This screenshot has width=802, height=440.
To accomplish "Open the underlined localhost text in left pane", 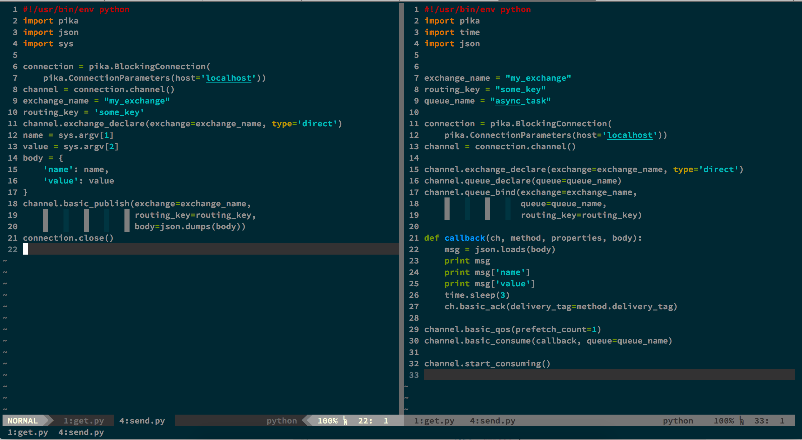I will click(229, 78).
